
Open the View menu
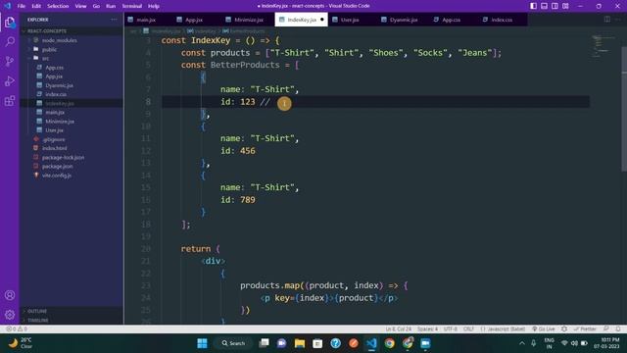(x=80, y=6)
